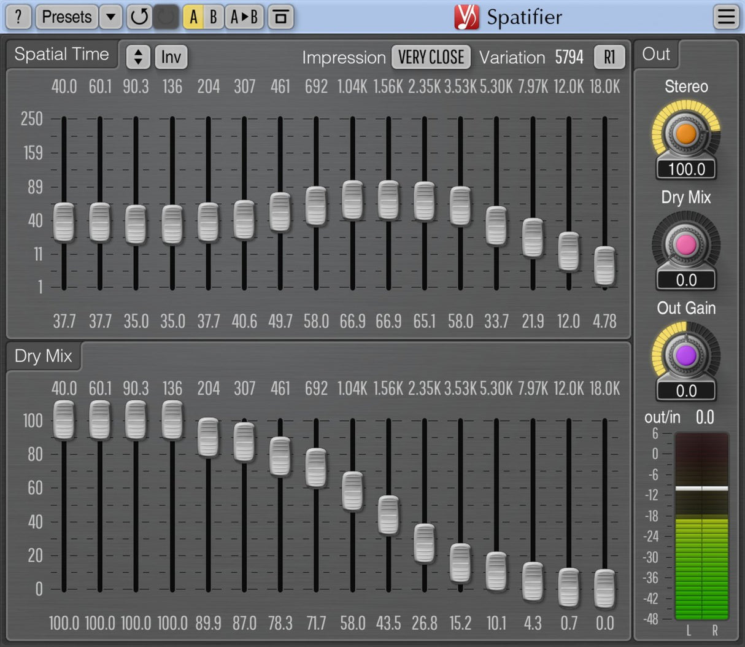Open the hamburger main menu
This screenshot has width=745, height=647.
click(726, 17)
